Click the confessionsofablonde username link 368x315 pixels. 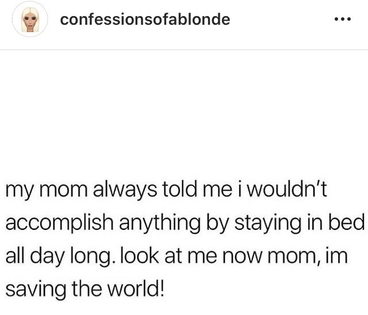click(x=145, y=20)
